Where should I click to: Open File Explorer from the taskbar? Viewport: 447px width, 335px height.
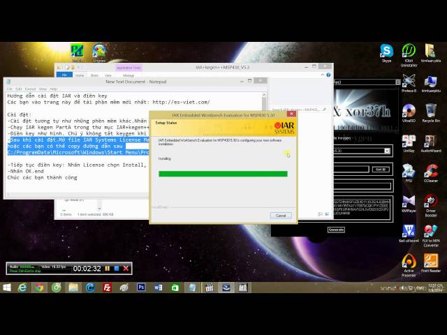(73, 288)
